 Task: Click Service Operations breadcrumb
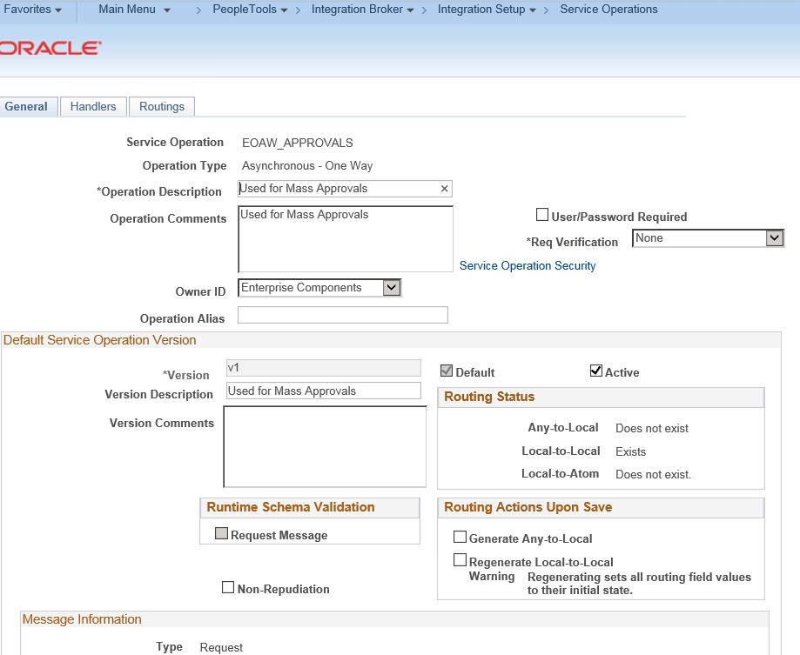pyautogui.click(x=608, y=10)
